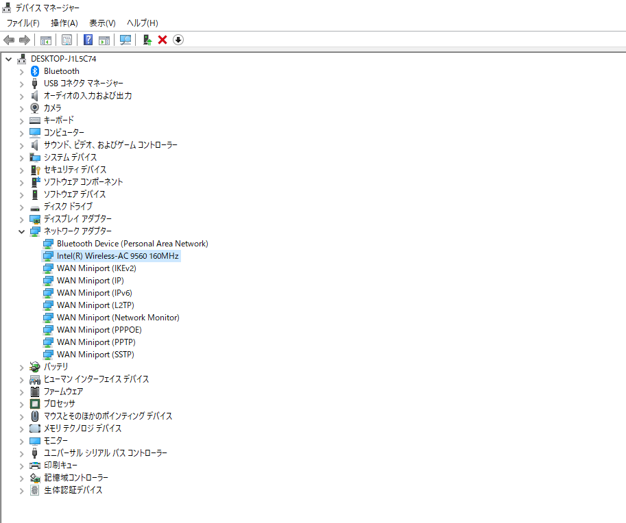Select WAN Miniport (PPPOE)
This screenshot has width=626, height=523.
pyautogui.click(x=99, y=330)
